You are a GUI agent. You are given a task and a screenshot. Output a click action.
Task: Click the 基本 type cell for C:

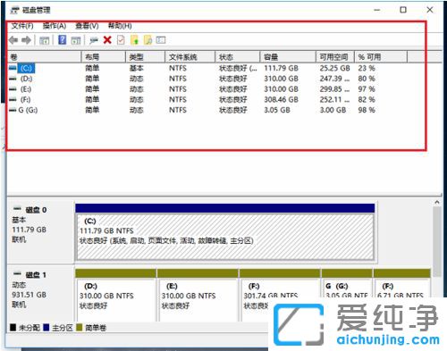click(137, 68)
